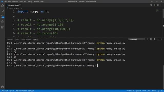The height and width of the screenshot is (92, 164).
Task: Click the editor vertical scrollbar
Action: point(163,14)
